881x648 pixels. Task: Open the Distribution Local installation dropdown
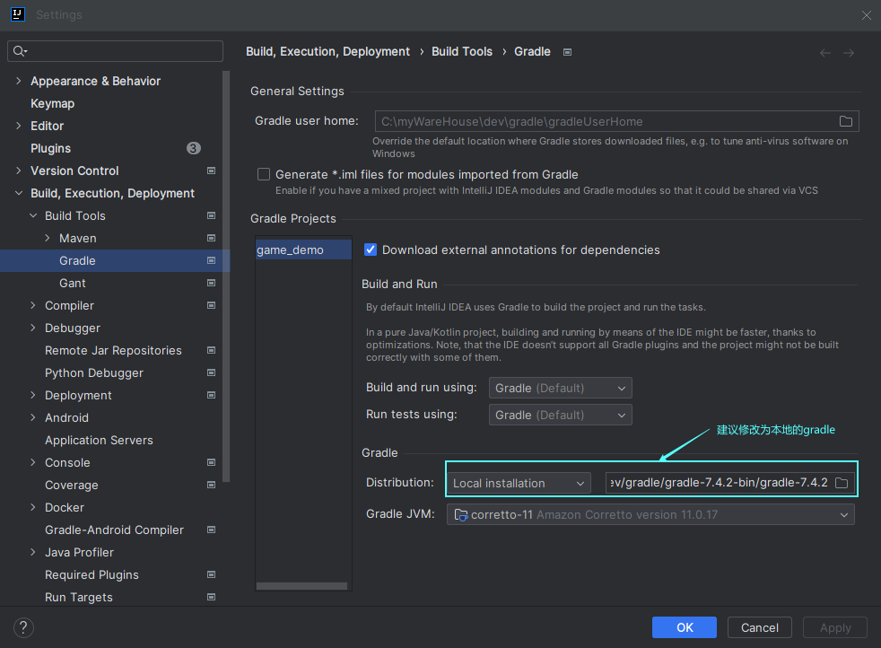pos(519,483)
